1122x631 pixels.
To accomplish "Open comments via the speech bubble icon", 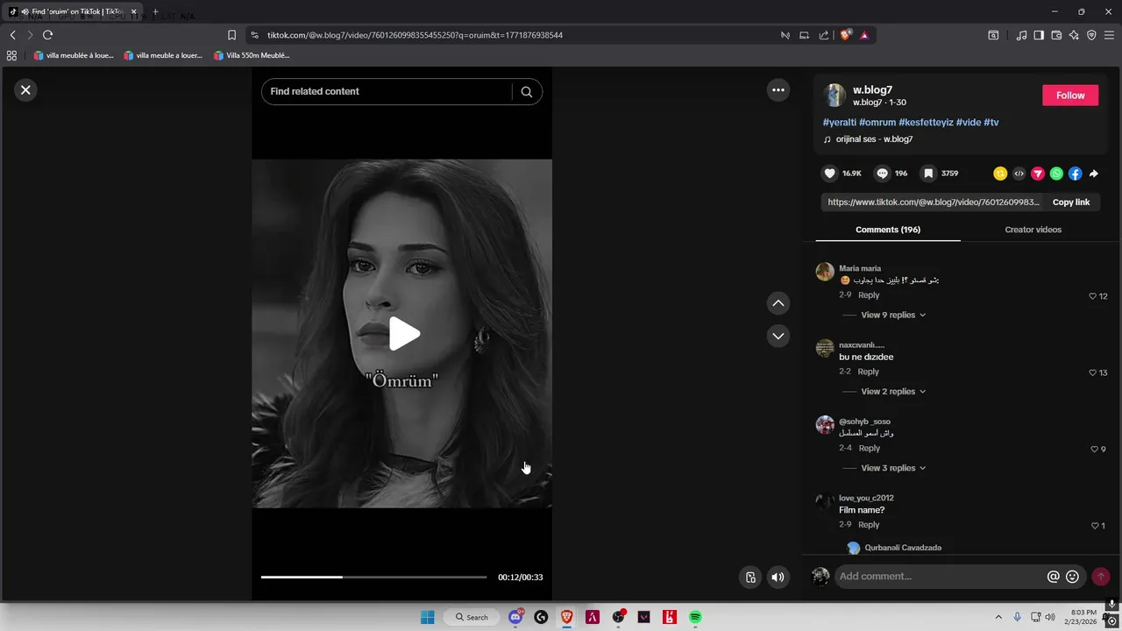I will coord(883,174).
